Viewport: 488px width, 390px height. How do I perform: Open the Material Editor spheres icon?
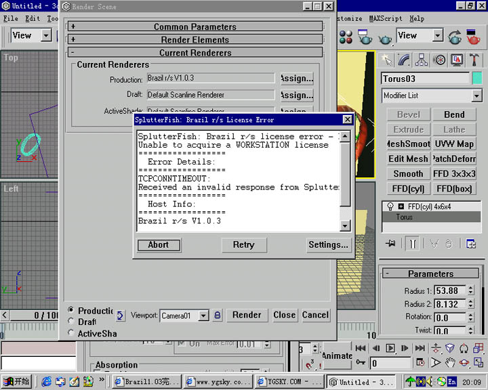346,37
